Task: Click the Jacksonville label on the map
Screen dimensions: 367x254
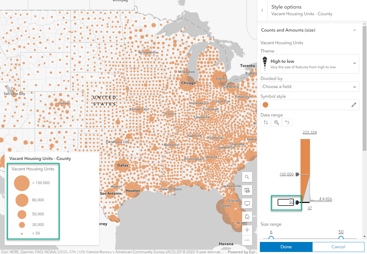Action: [231, 186]
